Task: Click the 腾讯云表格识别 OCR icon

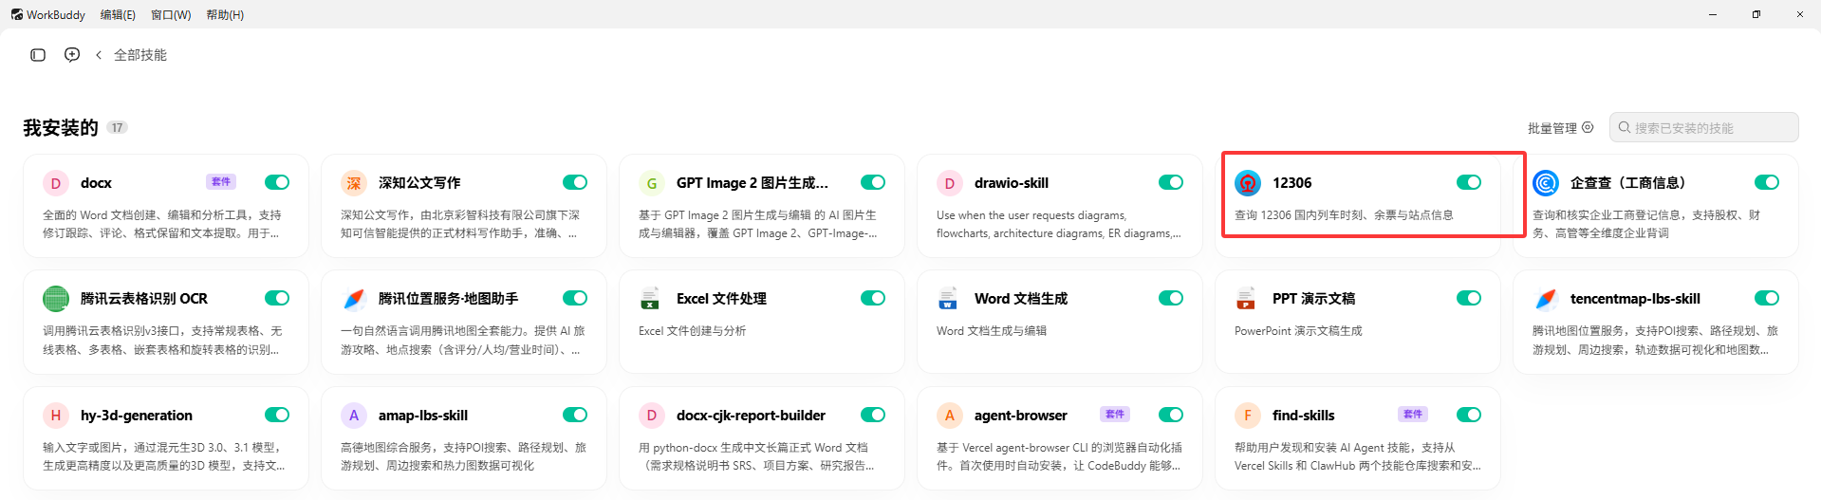Action: click(x=56, y=299)
